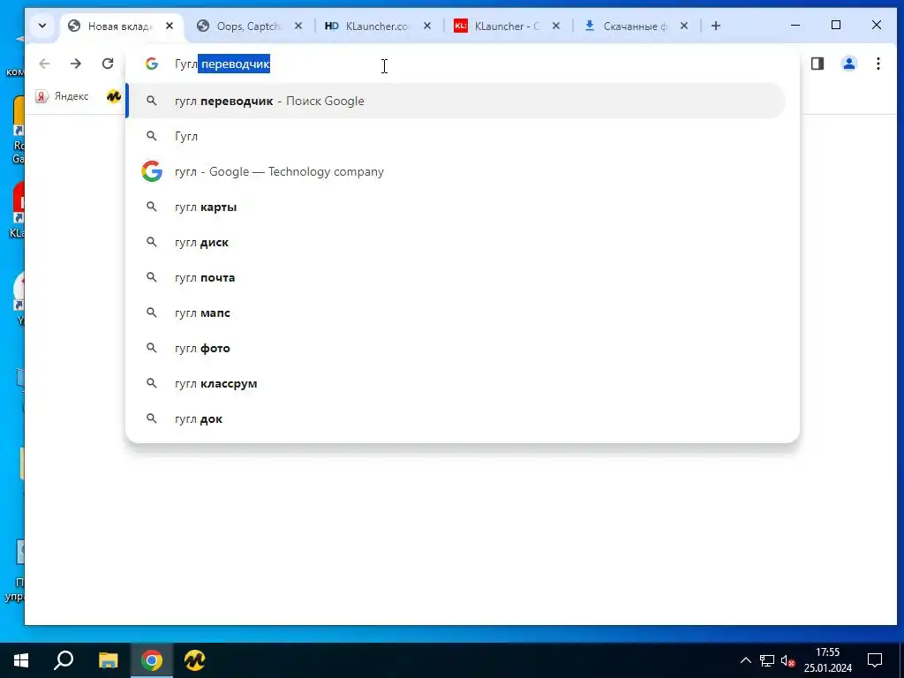Select Google — Technology company suggestion

point(456,172)
